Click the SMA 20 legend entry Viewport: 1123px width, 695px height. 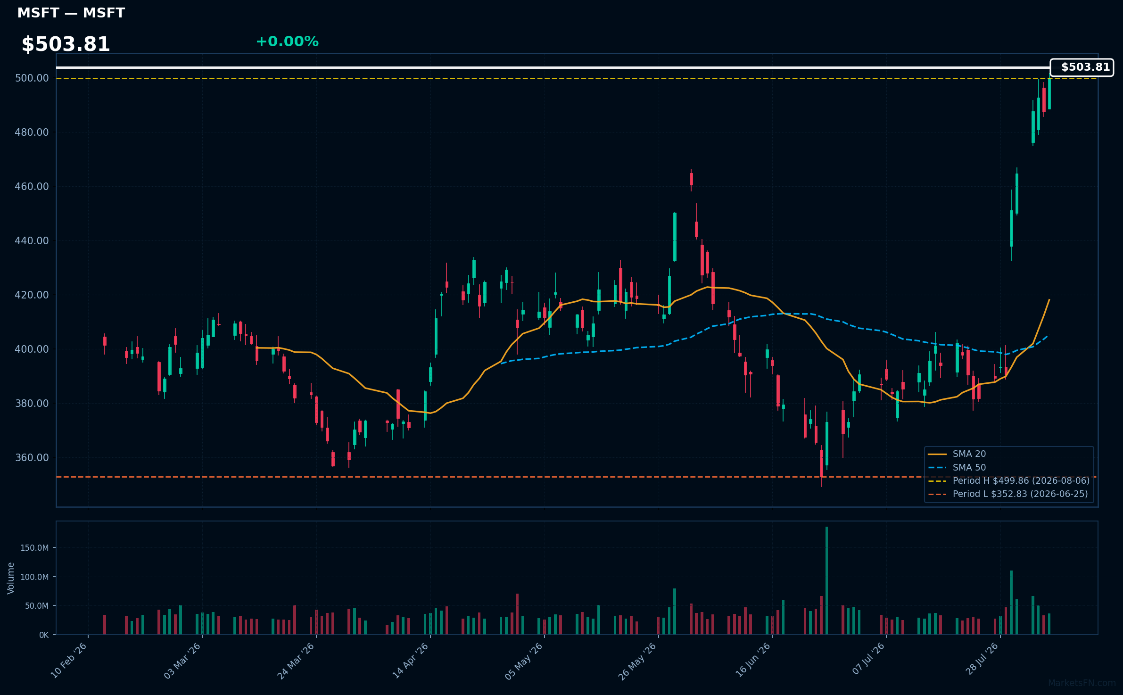tap(957, 454)
